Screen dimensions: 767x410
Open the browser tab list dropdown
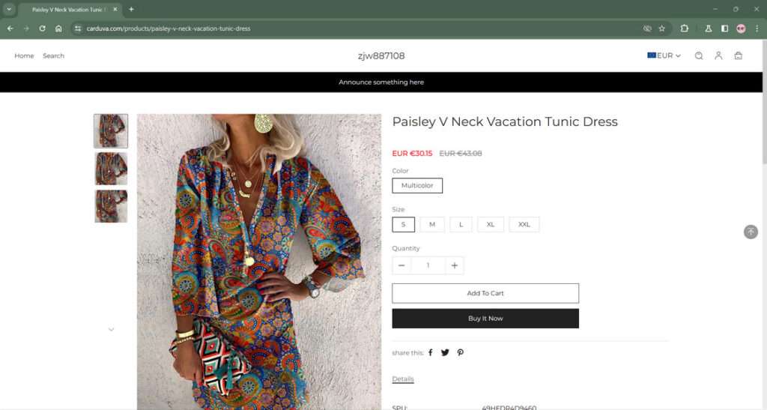8,9
